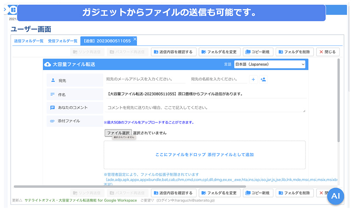Viewport: 354px width, 213px height.
Task: Close the 【送信】2023080511055 tab
Action: 135,39
